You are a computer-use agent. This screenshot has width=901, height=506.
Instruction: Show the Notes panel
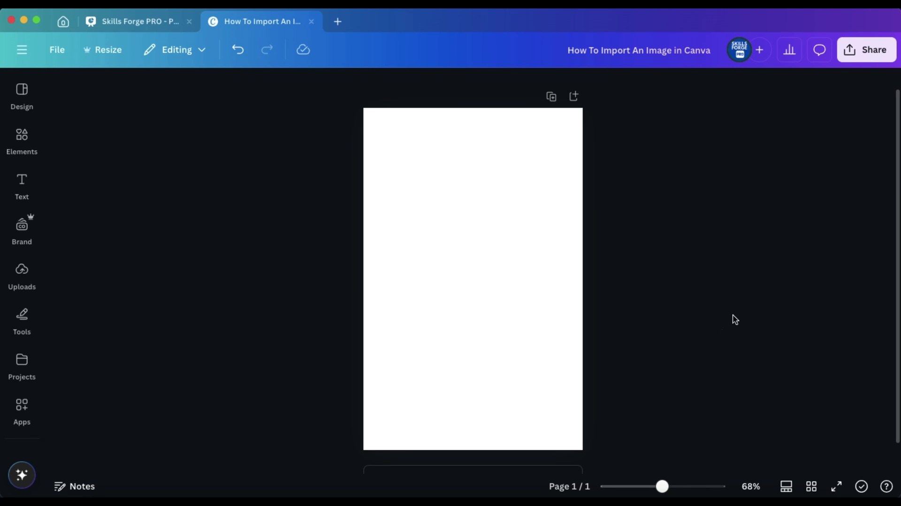(75, 486)
